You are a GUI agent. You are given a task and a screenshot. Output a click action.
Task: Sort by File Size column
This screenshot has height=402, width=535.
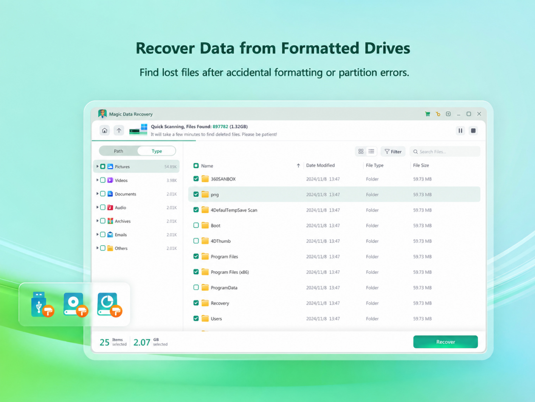pyautogui.click(x=421, y=165)
